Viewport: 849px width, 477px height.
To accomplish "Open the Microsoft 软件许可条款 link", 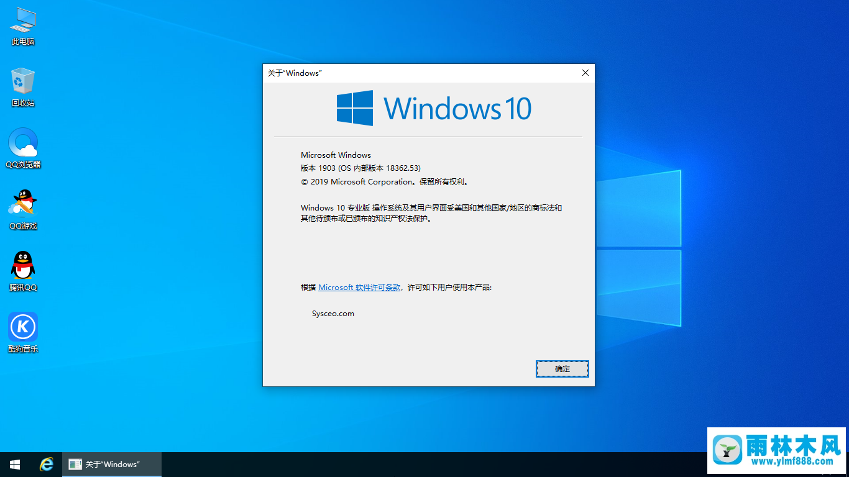I will tap(359, 288).
